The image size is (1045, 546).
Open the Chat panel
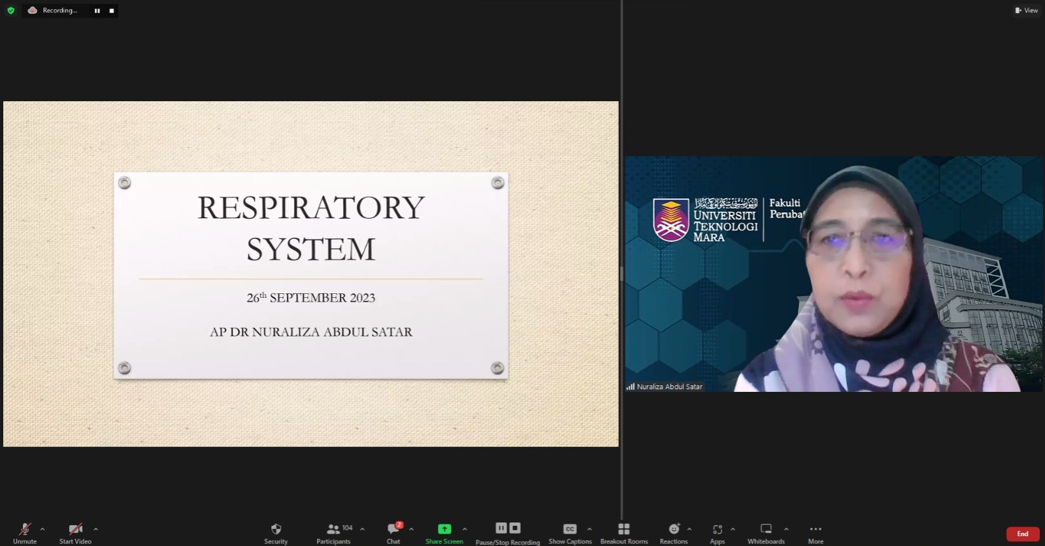point(393,530)
